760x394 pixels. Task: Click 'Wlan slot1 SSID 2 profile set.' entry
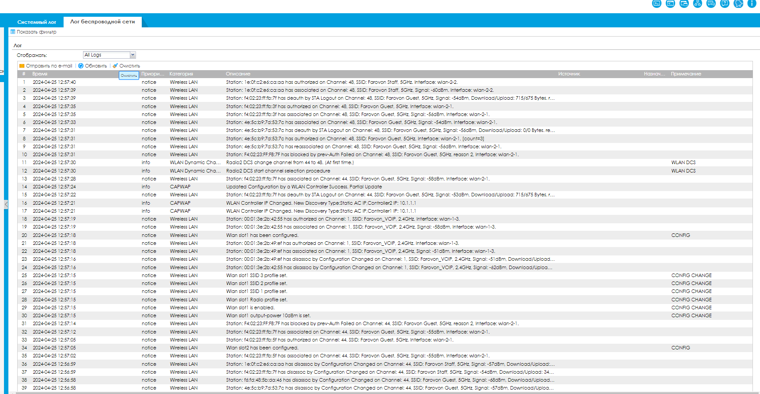(257, 283)
